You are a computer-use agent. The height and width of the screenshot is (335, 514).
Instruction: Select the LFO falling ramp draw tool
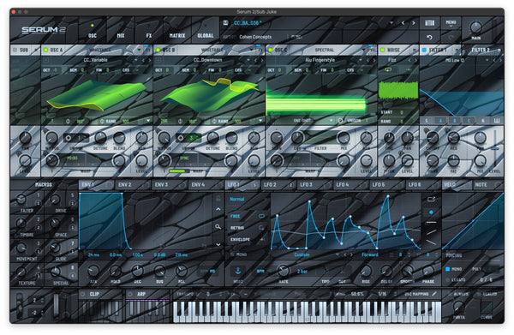(x=431, y=242)
